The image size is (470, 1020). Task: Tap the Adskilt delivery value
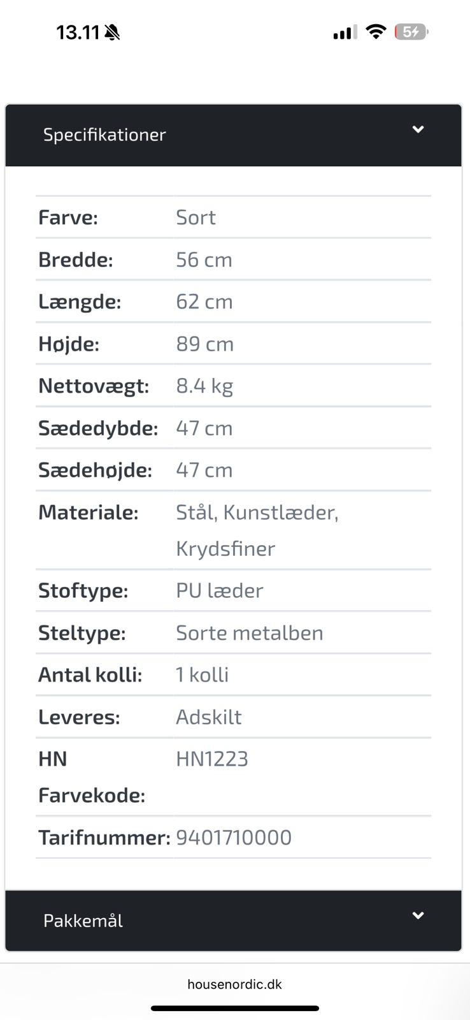tap(209, 717)
